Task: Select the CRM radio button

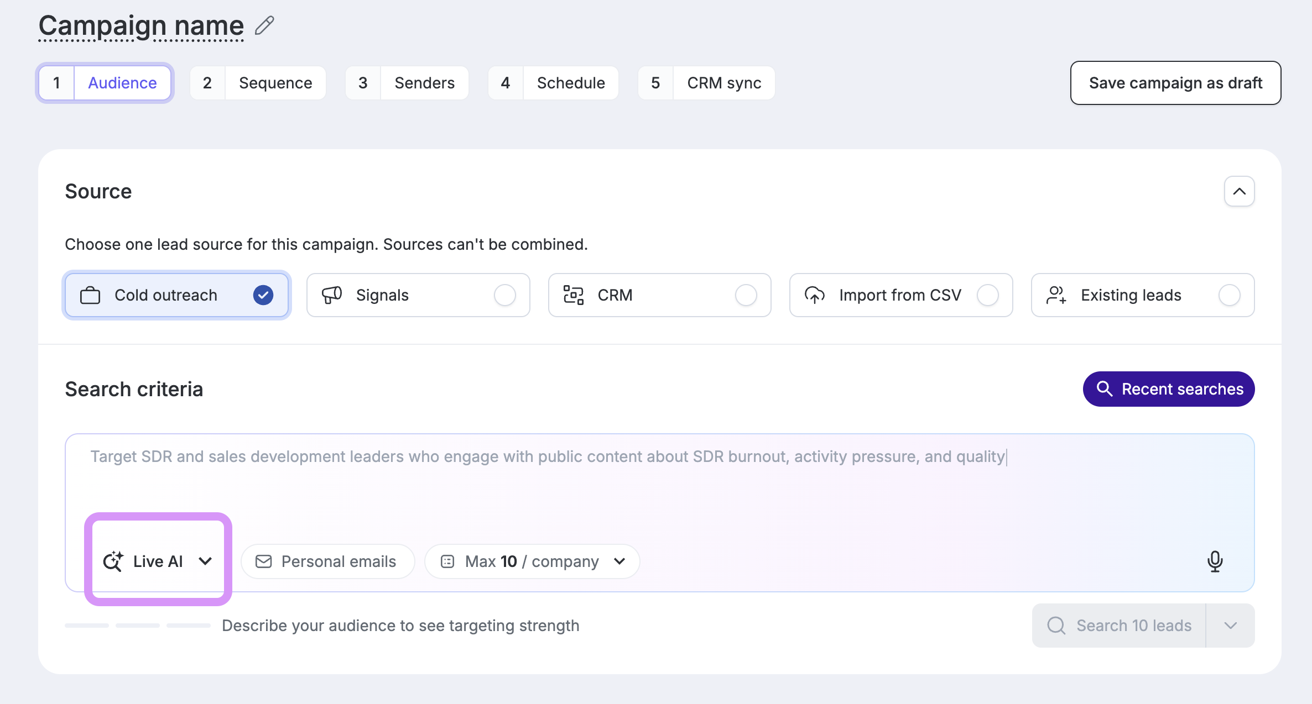Action: 746,295
